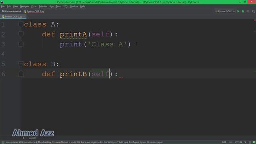Click the n/a line separator indicator

230,142
